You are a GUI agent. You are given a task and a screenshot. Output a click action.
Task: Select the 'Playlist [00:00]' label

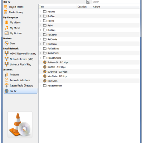16,7
